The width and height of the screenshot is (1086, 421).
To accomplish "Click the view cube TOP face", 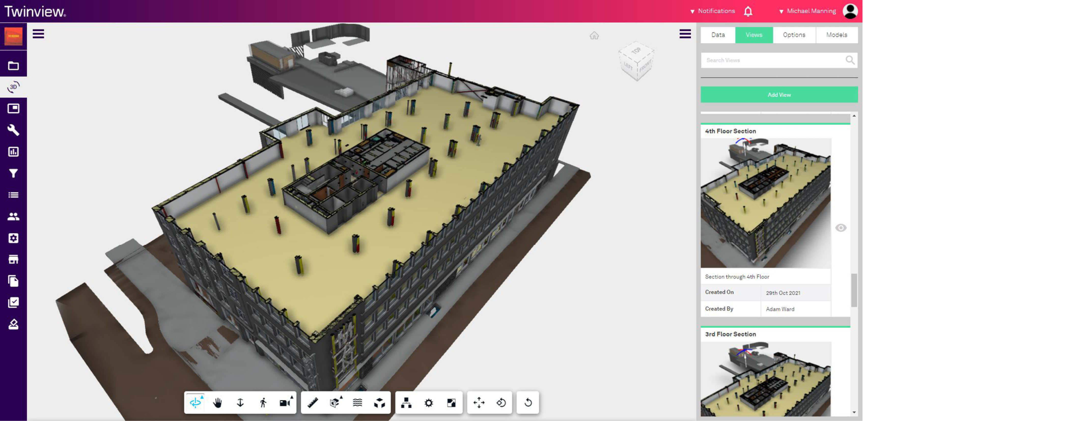I will [x=636, y=51].
